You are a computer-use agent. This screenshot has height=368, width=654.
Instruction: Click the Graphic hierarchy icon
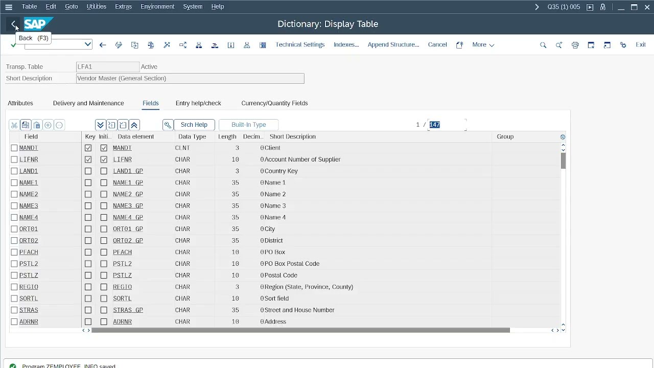pyautogui.click(x=247, y=45)
